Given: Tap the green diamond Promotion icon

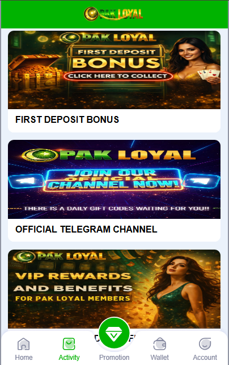Looking at the screenshot, I should pyautogui.click(x=114, y=333).
